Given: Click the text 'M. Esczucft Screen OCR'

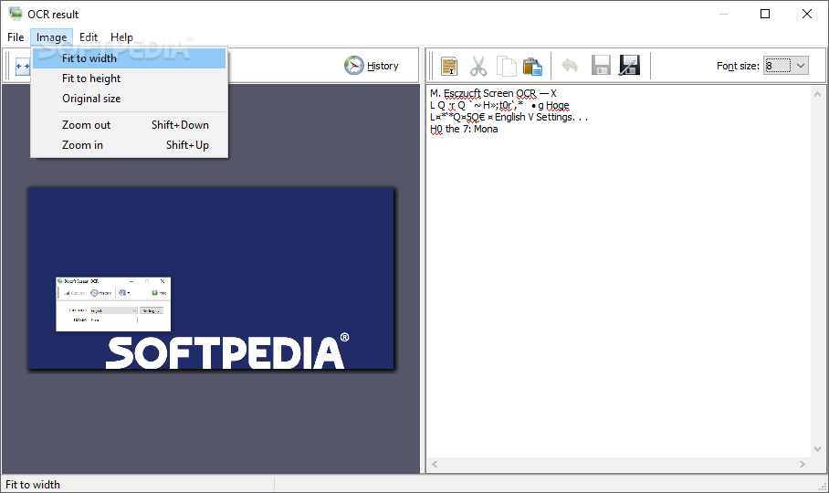Looking at the screenshot, I should (x=483, y=93).
